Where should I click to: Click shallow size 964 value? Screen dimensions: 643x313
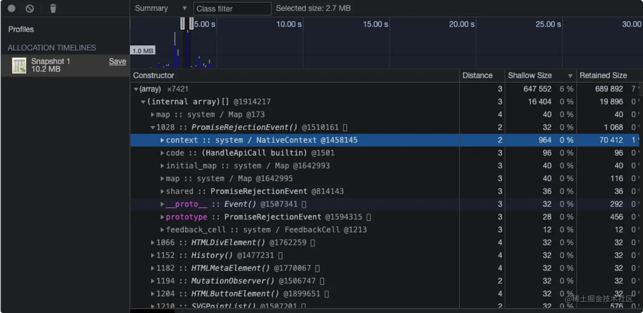click(x=545, y=140)
